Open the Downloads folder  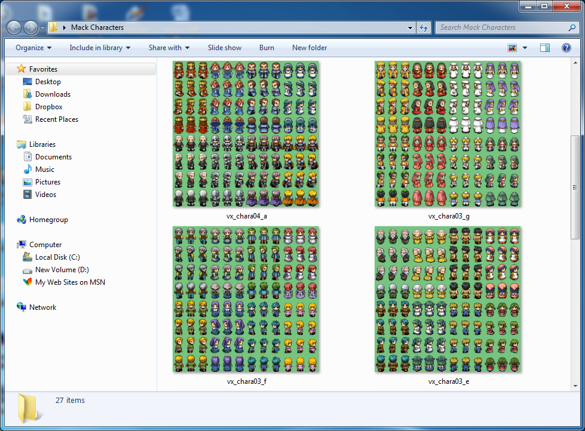pyautogui.click(x=53, y=94)
